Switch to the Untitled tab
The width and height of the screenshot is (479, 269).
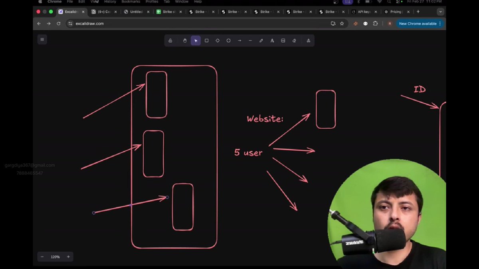click(137, 12)
